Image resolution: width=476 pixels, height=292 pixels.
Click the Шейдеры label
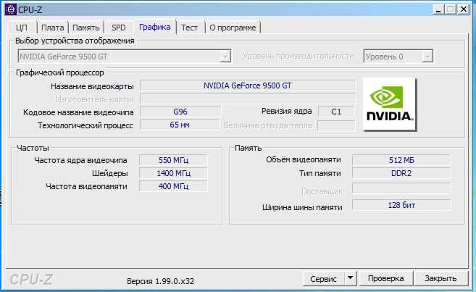(110, 174)
